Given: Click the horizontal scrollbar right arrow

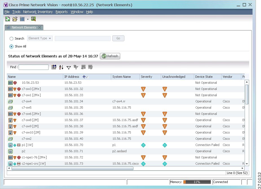Looking at the screenshot, I should [x=243, y=168].
